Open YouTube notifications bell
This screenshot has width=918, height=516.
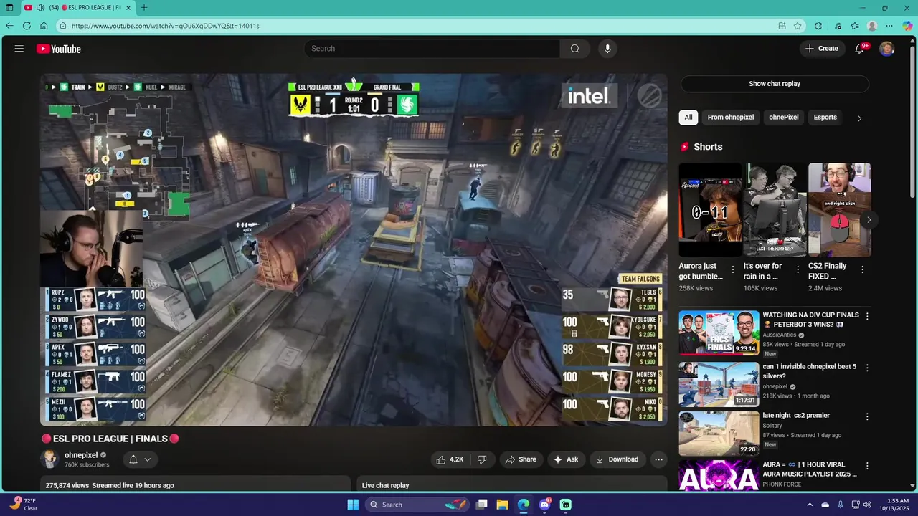(859, 49)
